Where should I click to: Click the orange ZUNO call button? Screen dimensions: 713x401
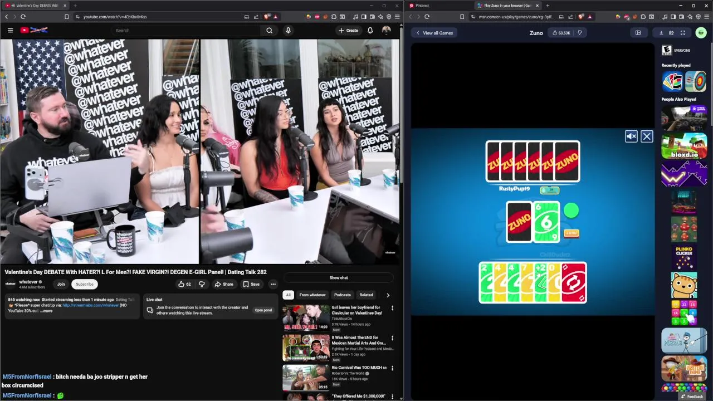point(571,233)
